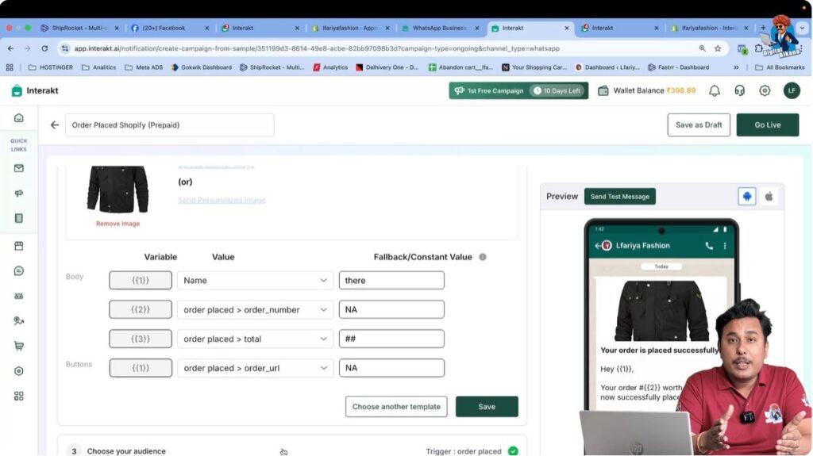Open the hexagon settings icon in sidebar
The width and height of the screenshot is (813, 456).
click(19, 371)
